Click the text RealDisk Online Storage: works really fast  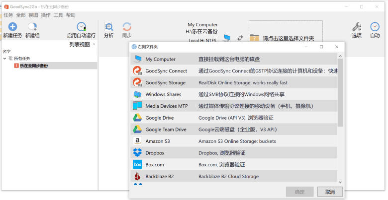coord(243,83)
